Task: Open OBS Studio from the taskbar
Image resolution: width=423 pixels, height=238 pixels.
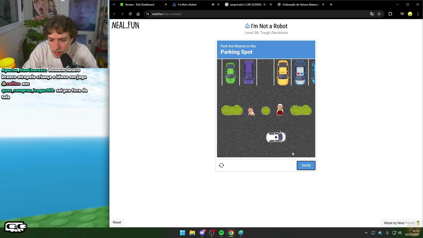Action: click(211, 233)
